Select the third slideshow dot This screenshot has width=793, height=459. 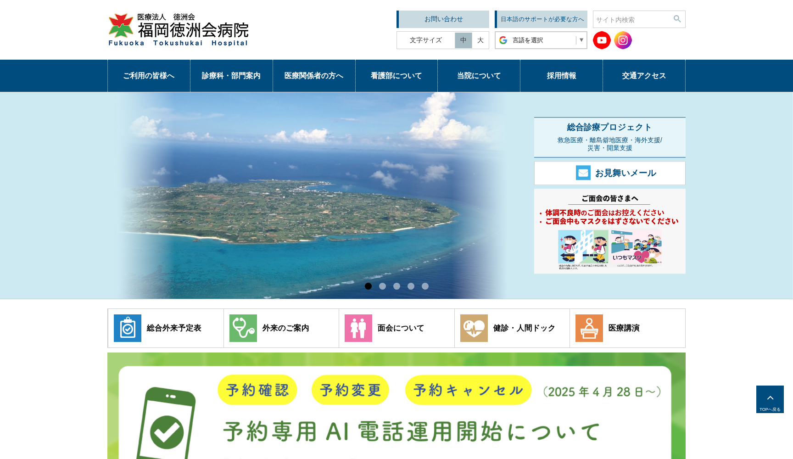396,286
